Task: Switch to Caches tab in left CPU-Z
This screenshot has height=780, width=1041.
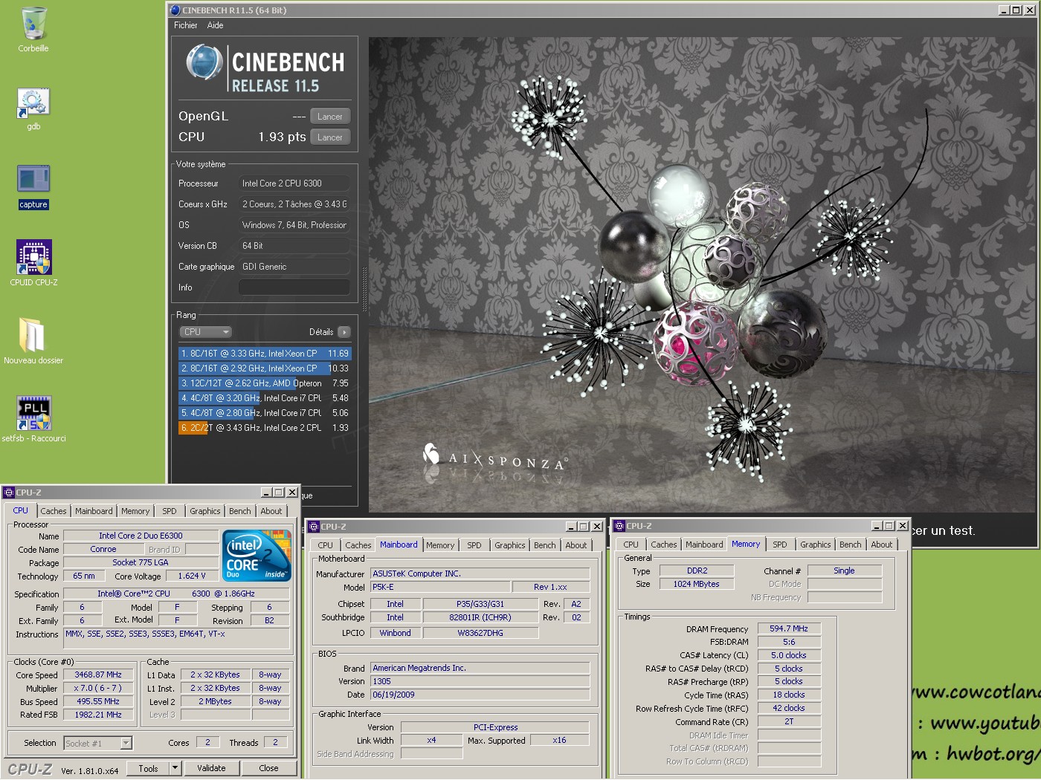Action: 53,511
